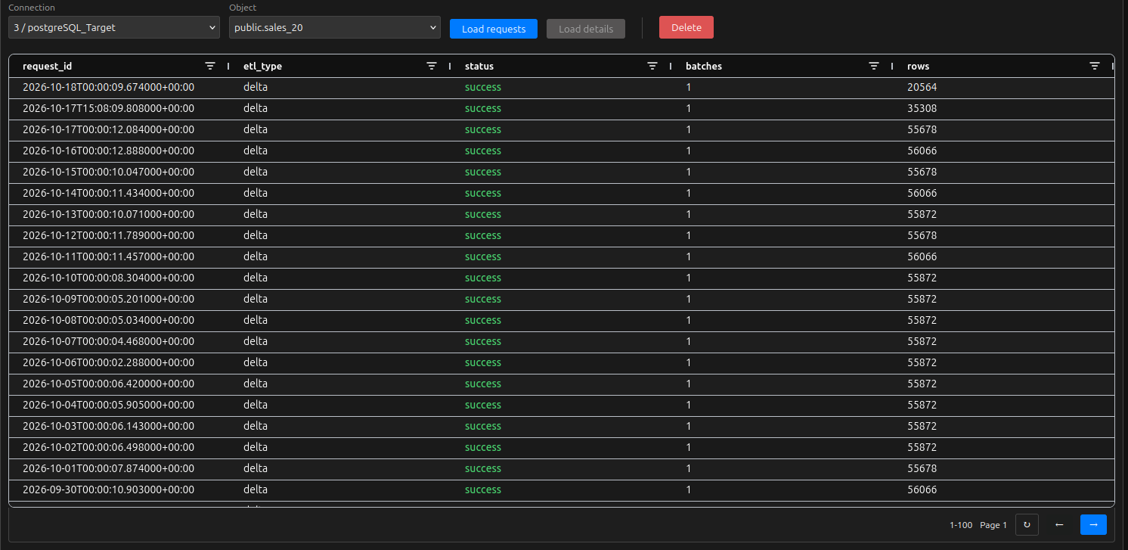This screenshot has width=1128, height=550.
Task: Select request 2026-10-03T00:00:06.143000+00:00
Action: point(562,426)
